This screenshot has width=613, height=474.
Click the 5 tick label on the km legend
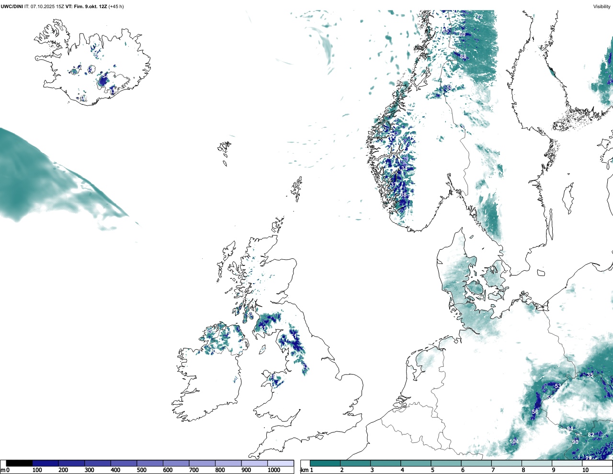[x=433, y=470]
